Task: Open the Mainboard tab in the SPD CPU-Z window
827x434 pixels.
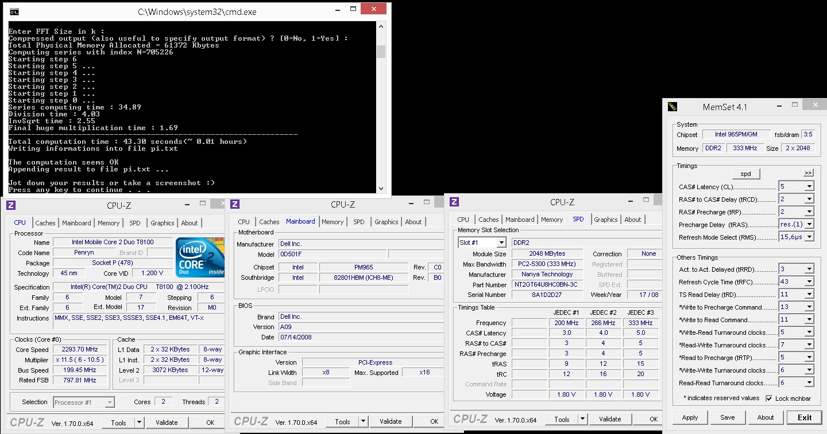Action: coord(520,220)
